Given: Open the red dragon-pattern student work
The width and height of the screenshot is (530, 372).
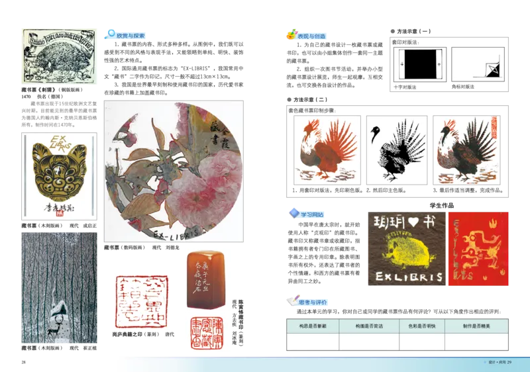Looking at the screenshot, I should (478, 248).
